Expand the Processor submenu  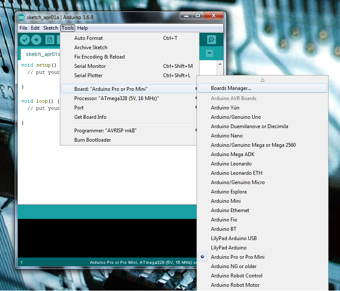[x=129, y=98]
